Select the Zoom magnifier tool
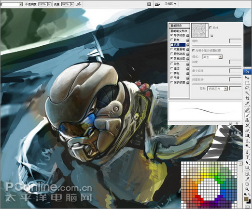Viewport: 252px width, 209px height. point(247,189)
